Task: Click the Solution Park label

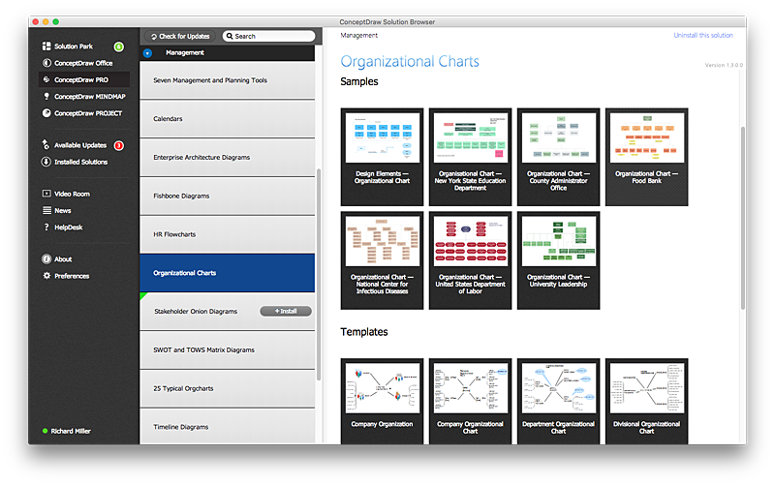Action: [x=74, y=46]
